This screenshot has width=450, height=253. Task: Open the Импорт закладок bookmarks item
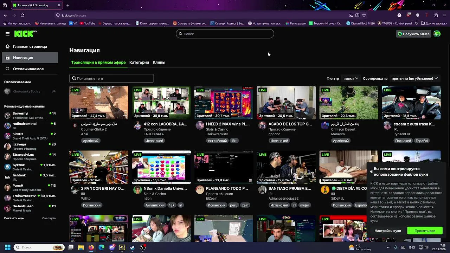17,23
